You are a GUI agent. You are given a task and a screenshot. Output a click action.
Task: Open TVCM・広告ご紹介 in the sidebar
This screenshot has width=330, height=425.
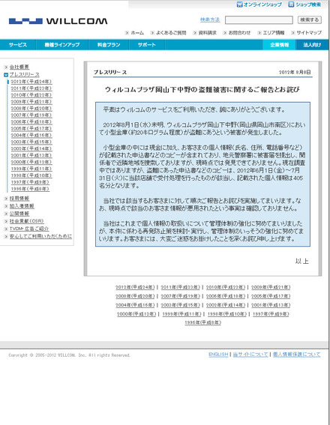[x=29, y=229]
